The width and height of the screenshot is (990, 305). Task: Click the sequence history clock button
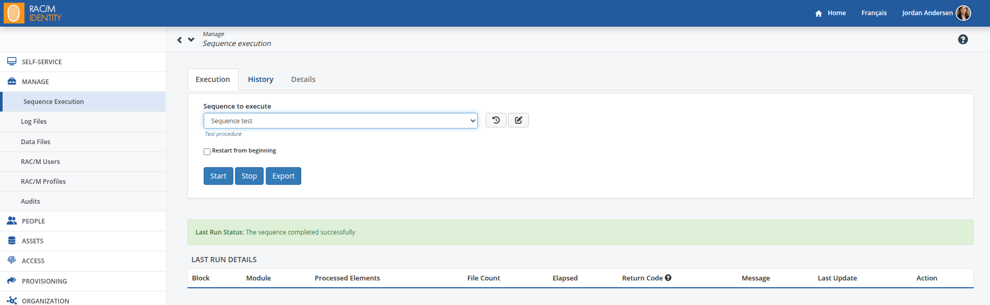pyautogui.click(x=496, y=120)
